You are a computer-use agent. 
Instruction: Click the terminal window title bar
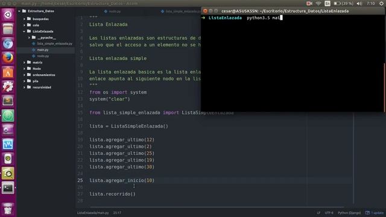[x=293, y=11]
